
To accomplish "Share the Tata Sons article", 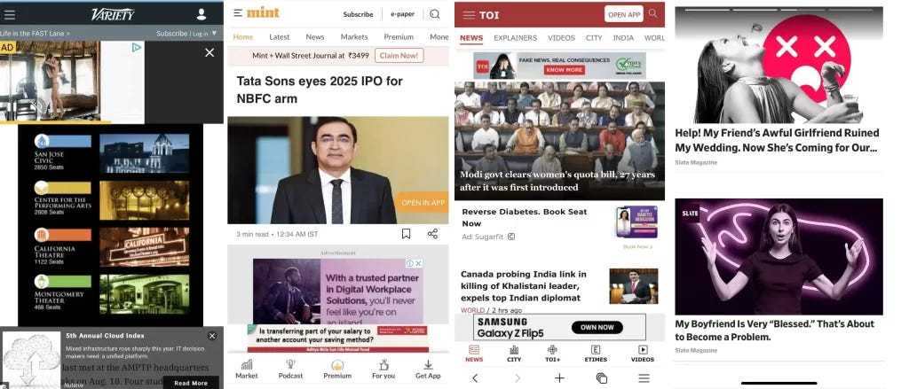I will click(432, 234).
